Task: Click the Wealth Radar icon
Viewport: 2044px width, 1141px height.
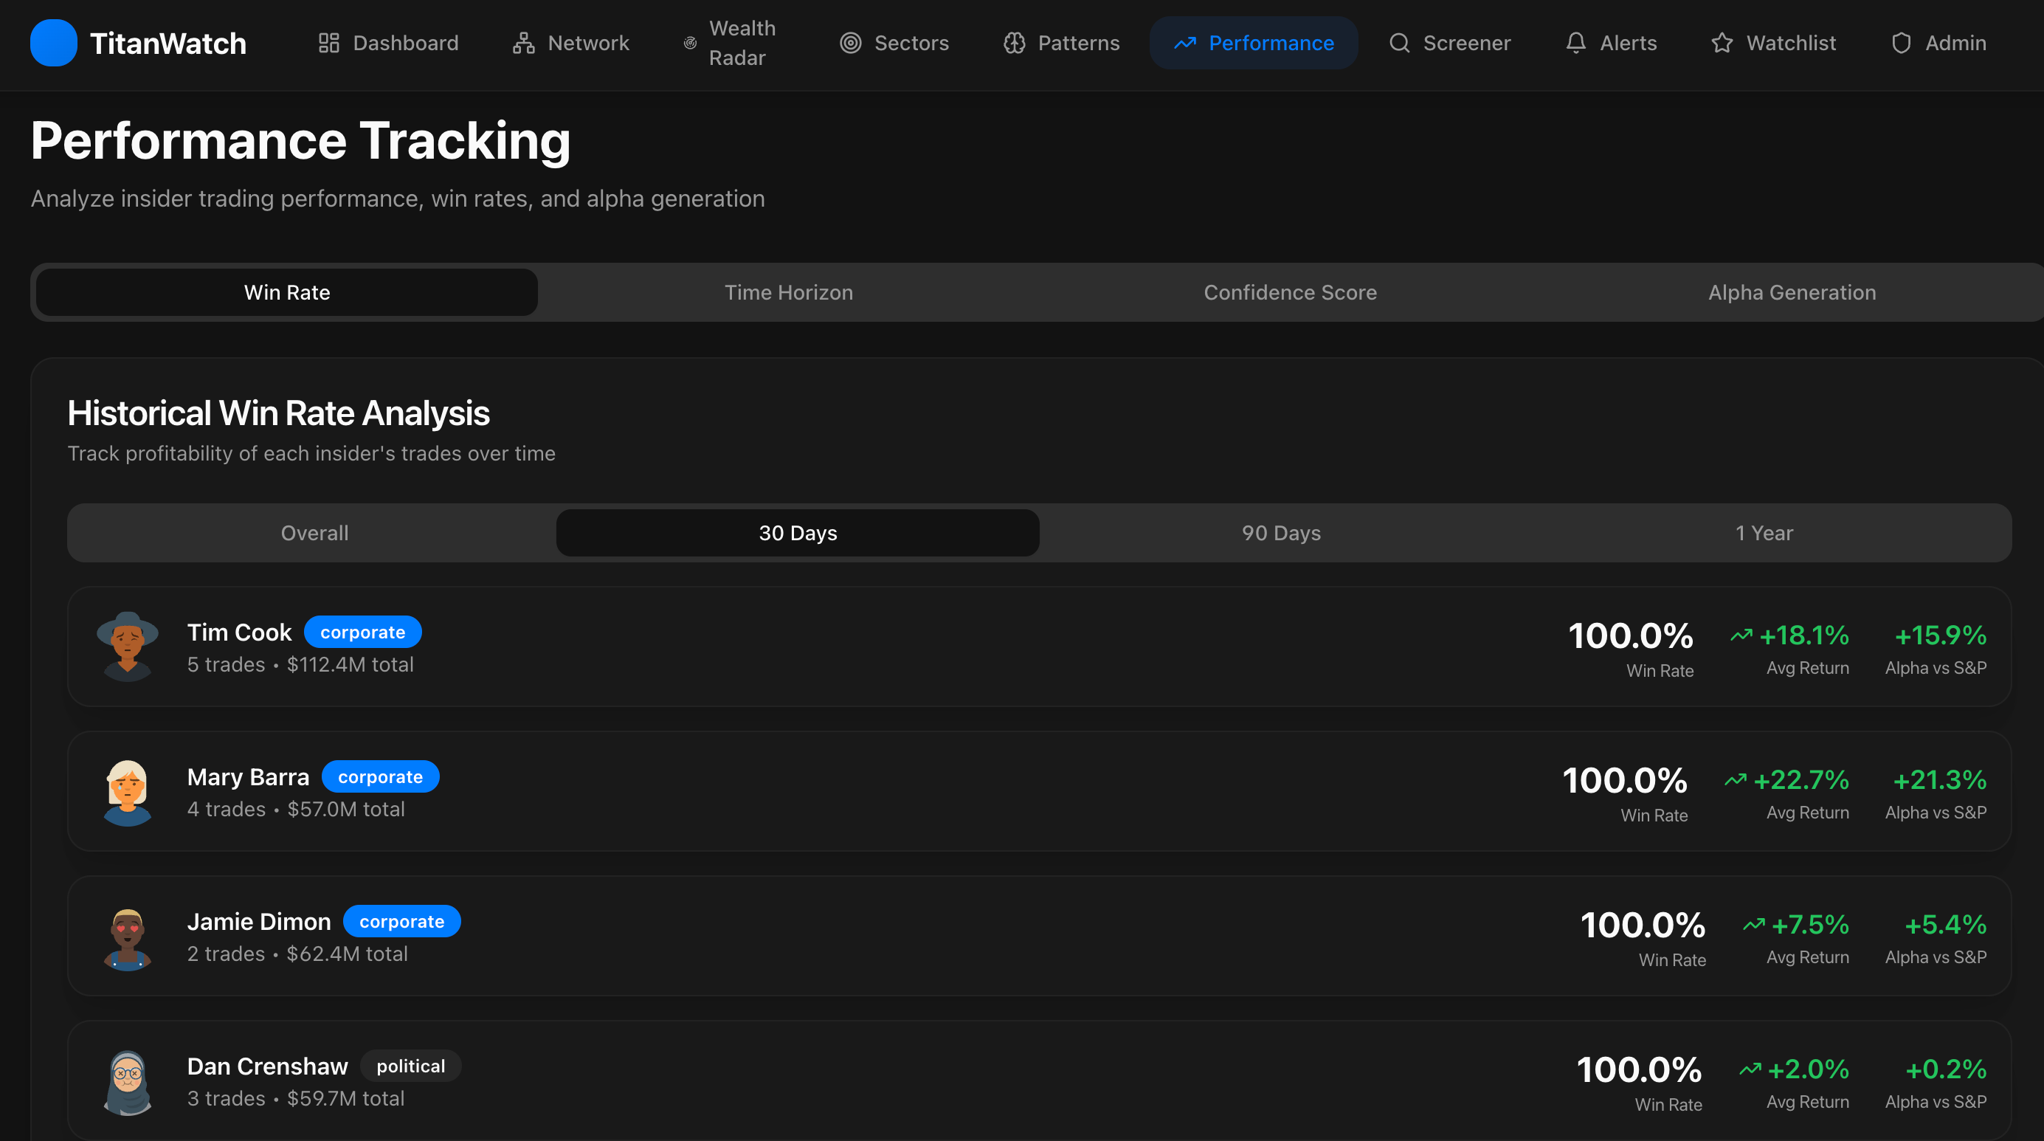Action: coord(691,43)
